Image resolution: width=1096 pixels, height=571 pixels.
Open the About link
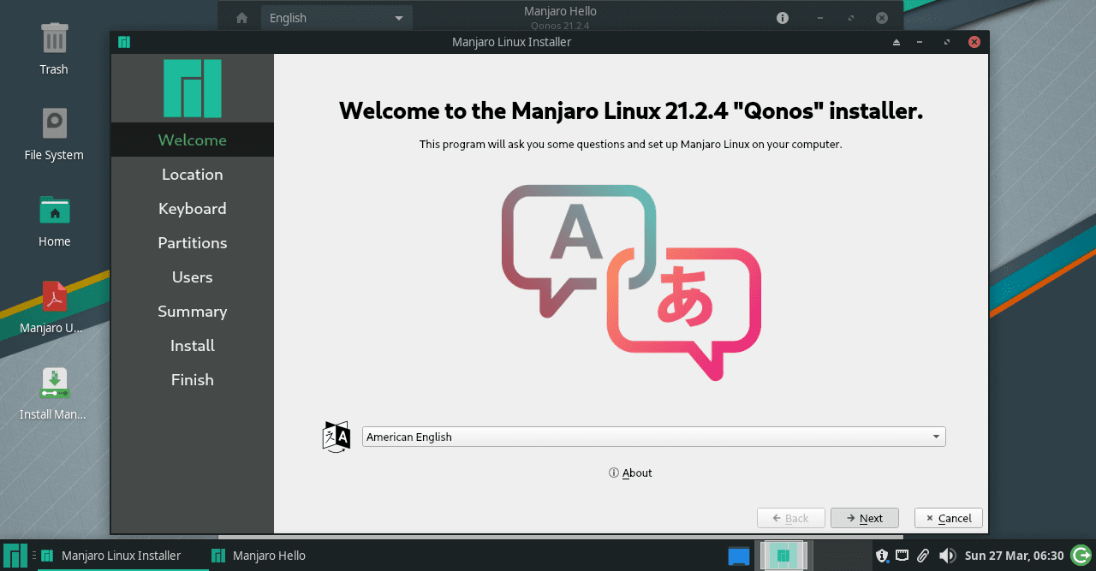(x=630, y=473)
